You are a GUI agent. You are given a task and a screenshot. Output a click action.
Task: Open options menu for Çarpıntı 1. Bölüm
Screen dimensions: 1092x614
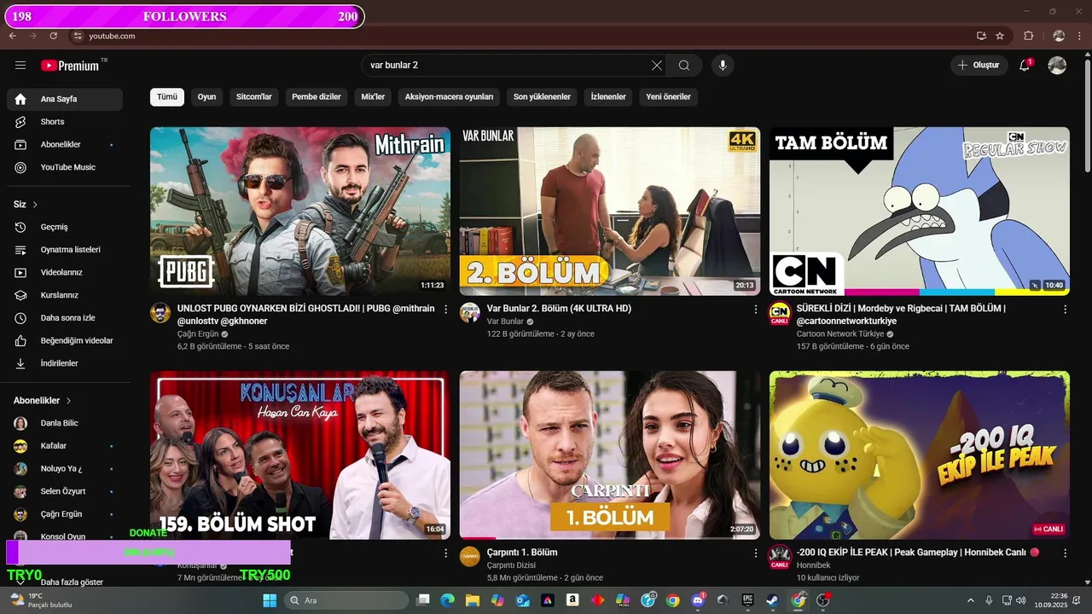tap(755, 553)
